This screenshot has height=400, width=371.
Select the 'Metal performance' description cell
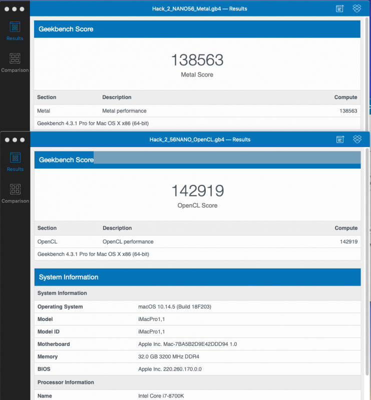(125, 111)
